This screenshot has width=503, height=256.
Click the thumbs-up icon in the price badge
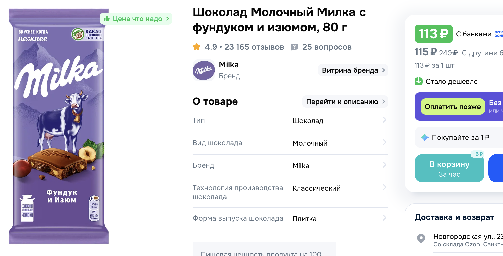click(107, 19)
